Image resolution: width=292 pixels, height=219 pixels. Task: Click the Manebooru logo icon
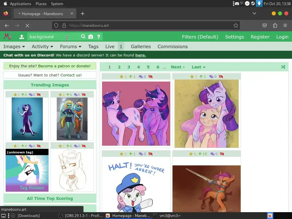click(x=8, y=36)
